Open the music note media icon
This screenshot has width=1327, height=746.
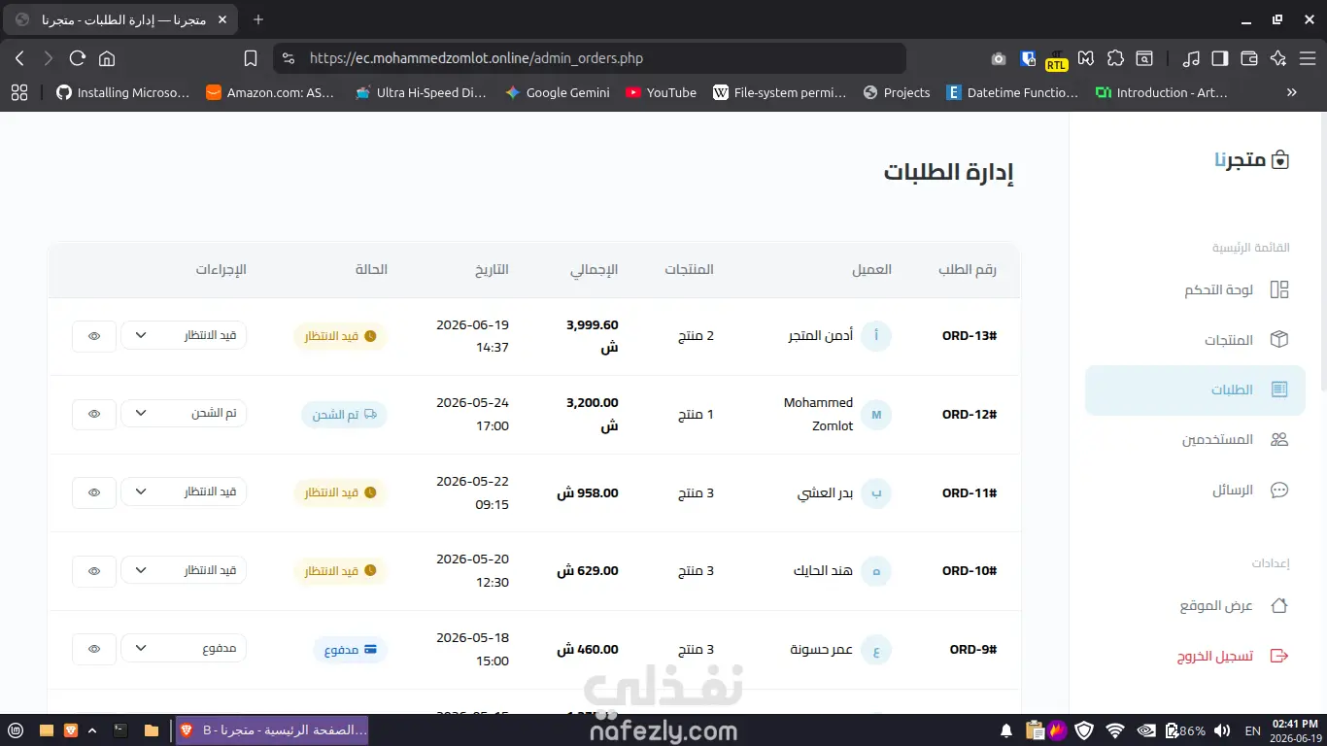pyautogui.click(x=1191, y=58)
